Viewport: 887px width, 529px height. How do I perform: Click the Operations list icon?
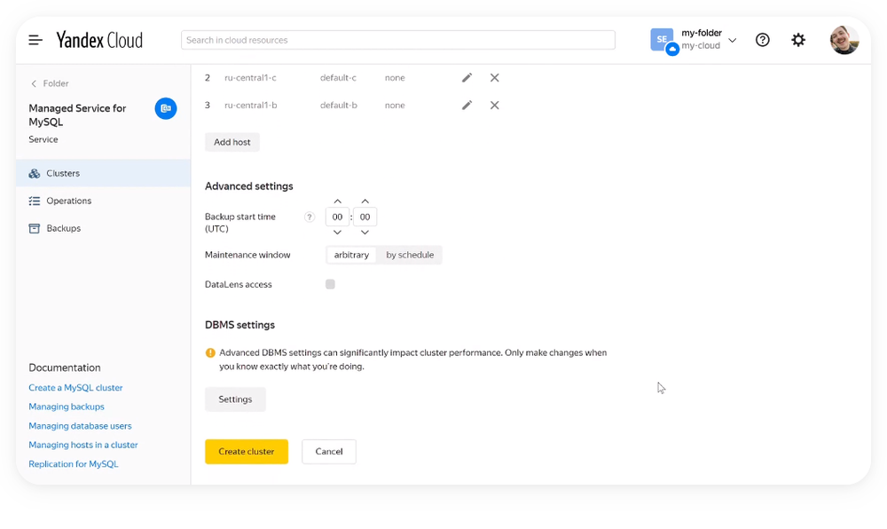pyautogui.click(x=35, y=201)
